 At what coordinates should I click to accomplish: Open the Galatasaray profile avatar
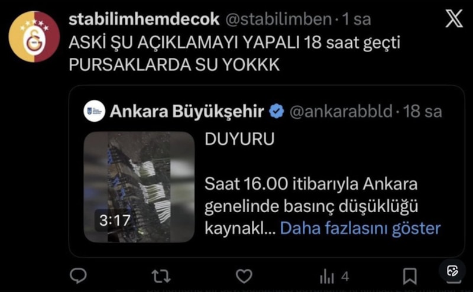tap(34, 37)
